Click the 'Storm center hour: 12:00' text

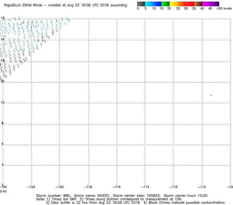click(185, 196)
